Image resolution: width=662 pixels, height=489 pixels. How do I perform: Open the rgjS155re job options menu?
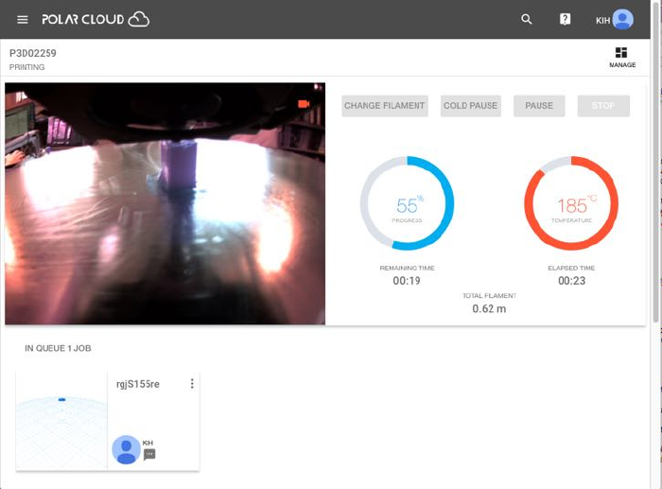[192, 383]
